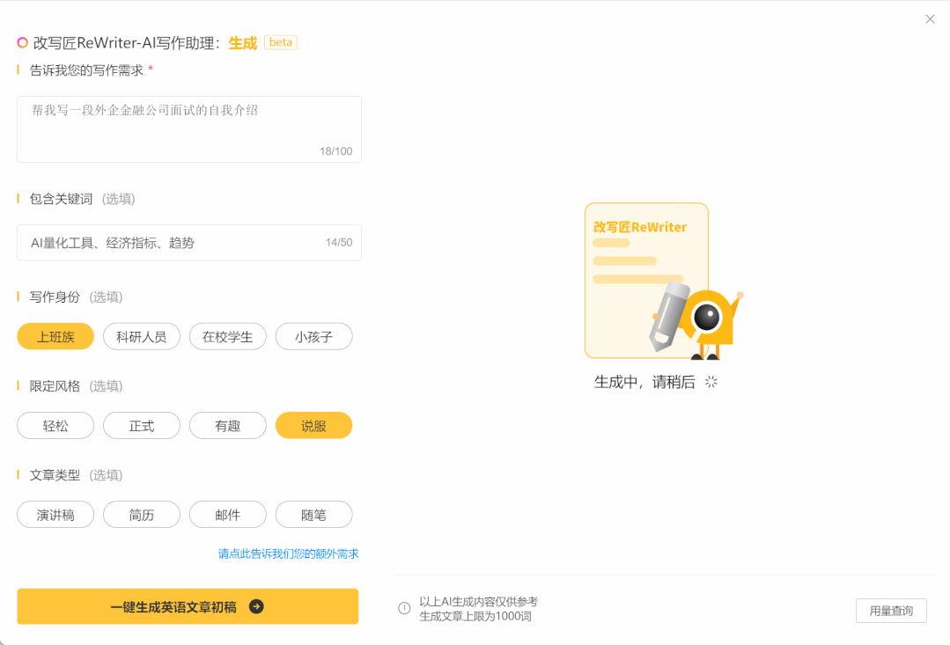Screen dimensions: 950x645
Task: Select 小孩子 as the writing identity
Action: pos(313,336)
